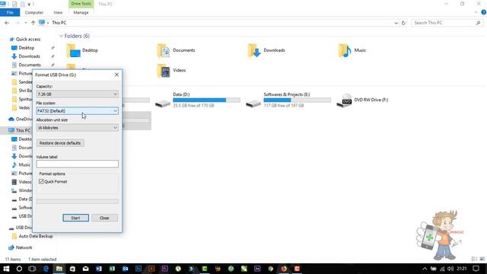Open the View ribbon tab
The width and height of the screenshot is (487, 274).
tap(58, 12)
